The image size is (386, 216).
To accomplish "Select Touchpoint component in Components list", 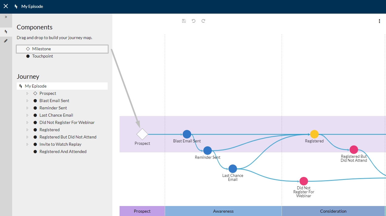I will tap(62, 56).
